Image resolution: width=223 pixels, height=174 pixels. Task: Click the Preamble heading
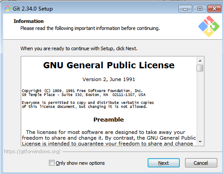click(x=108, y=119)
